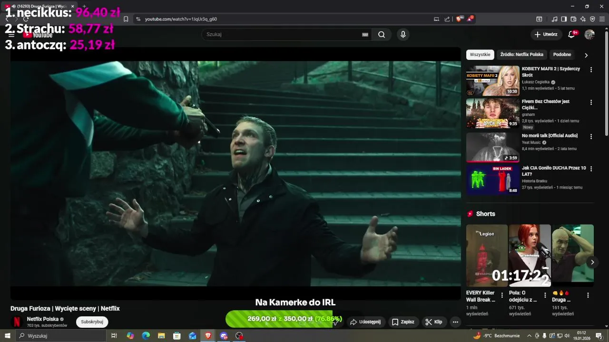Select the Wszystkie filter chip

point(480,55)
